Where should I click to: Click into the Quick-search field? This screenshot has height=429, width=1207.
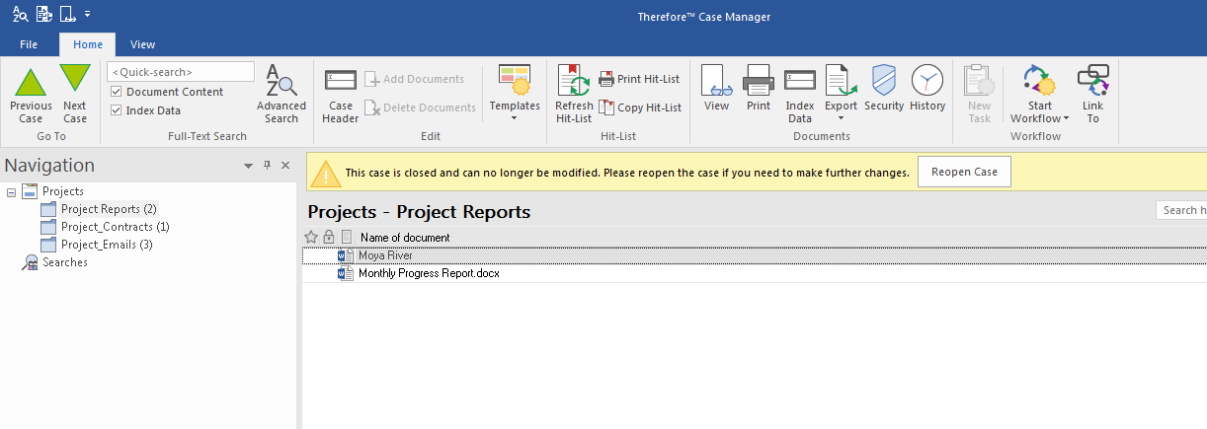pos(181,72)
